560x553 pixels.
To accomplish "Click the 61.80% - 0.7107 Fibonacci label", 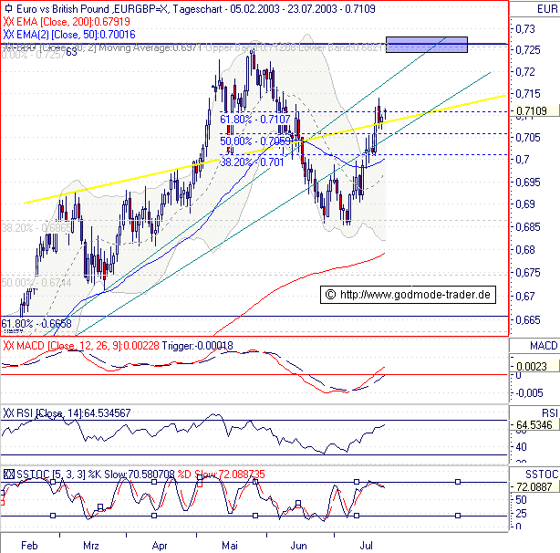I will [254, 119].
